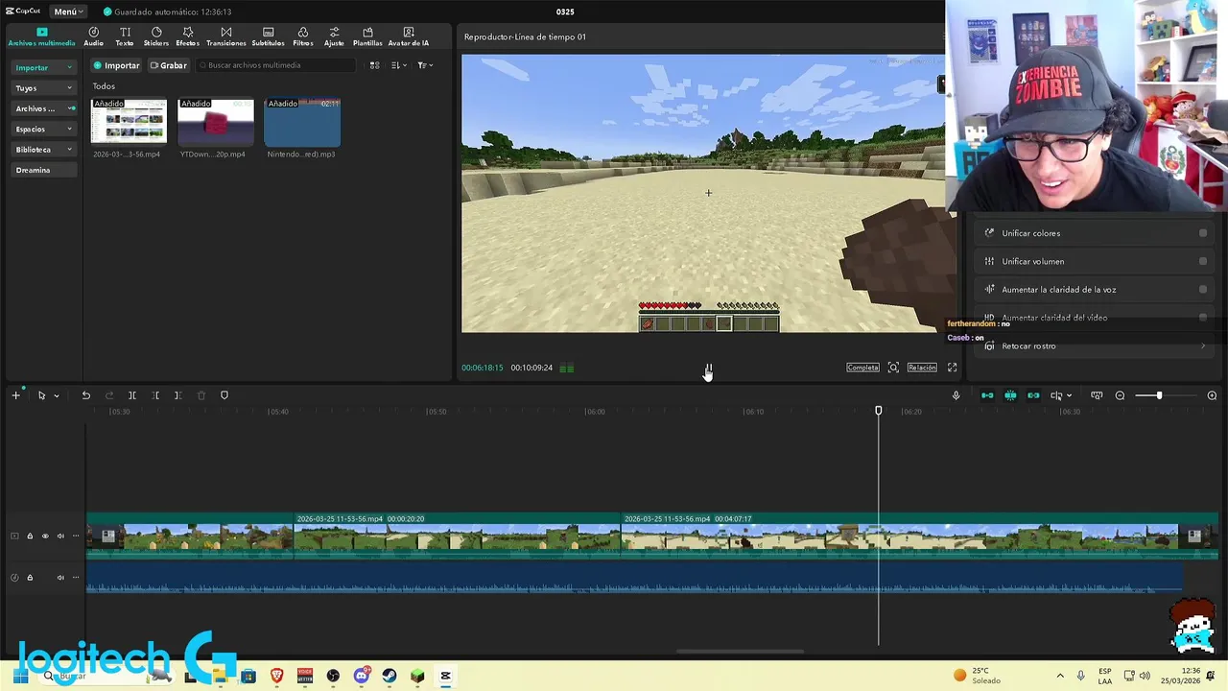Open the Dreamina sidebar item
Screen dimensions: 1228x691
[43, 170]
